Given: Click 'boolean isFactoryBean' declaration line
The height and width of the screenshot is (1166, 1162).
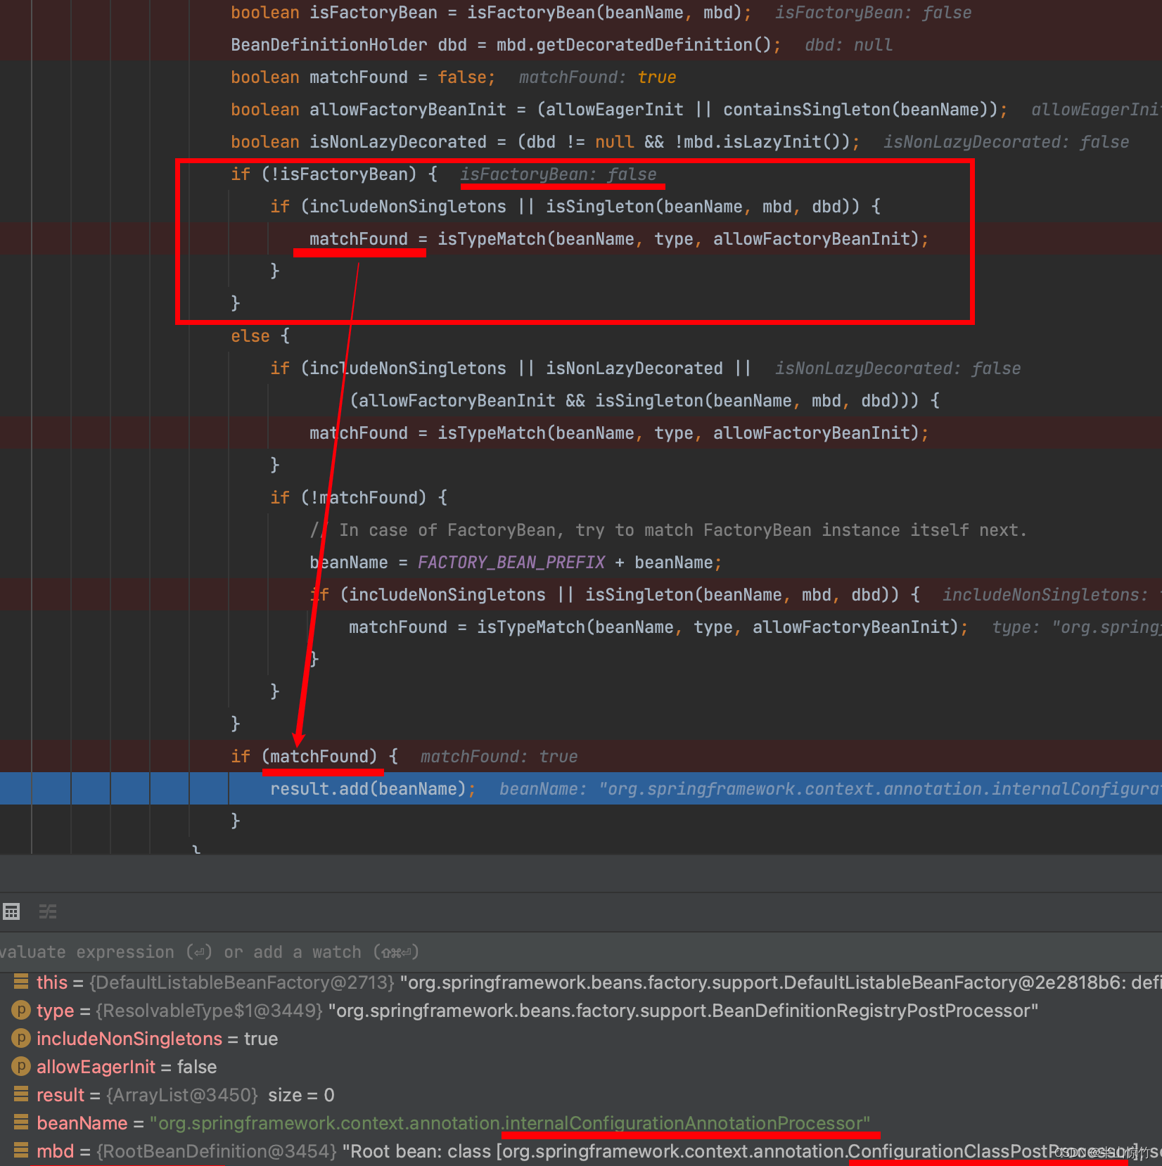Looking at the screenshot, I should click(491, 12).
